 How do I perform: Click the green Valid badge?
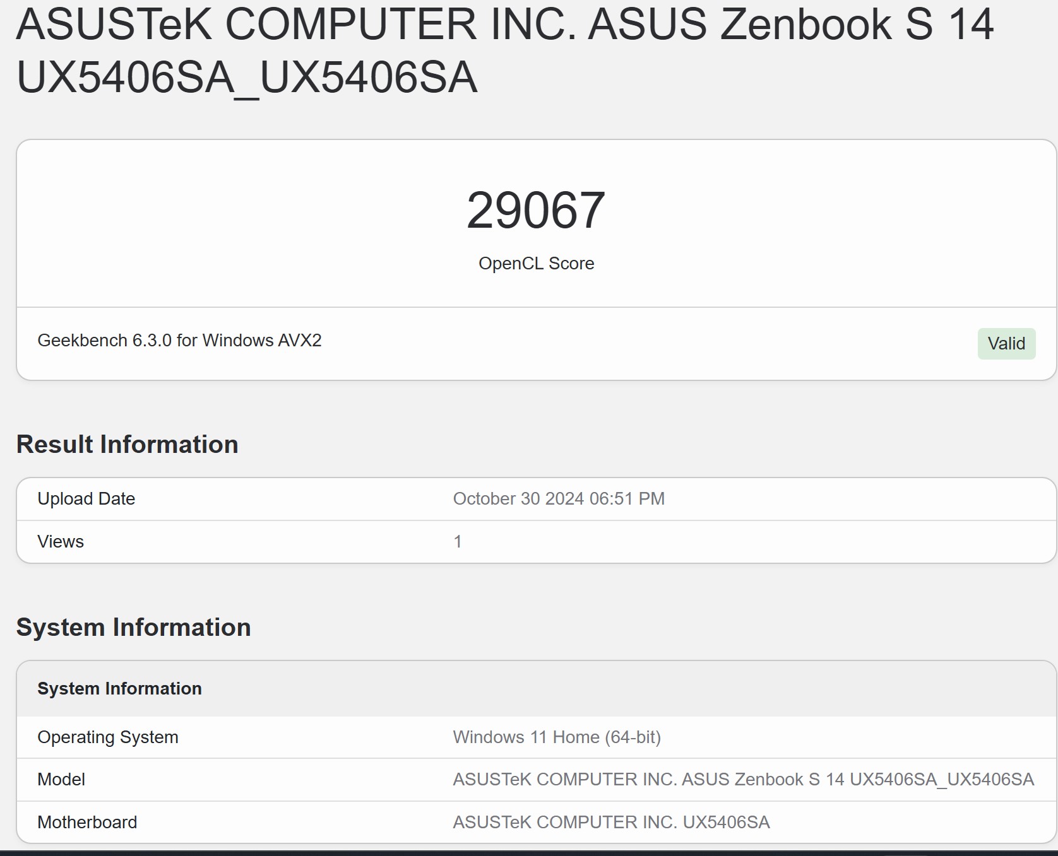(1006, 344)
